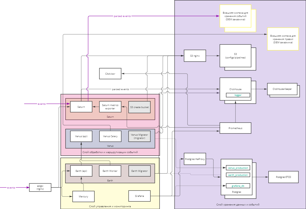Image resolution: width=306 pixels, height=209 pixels.
Task: Select the Prometheus node
Action: click(235, 128)
